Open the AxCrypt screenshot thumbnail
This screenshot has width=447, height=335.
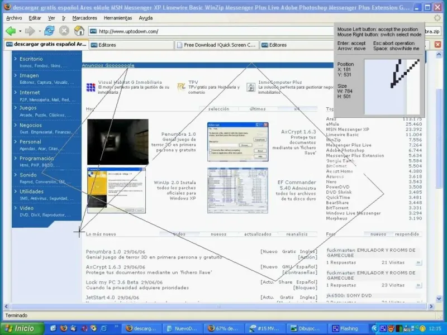tap(238, 142)
